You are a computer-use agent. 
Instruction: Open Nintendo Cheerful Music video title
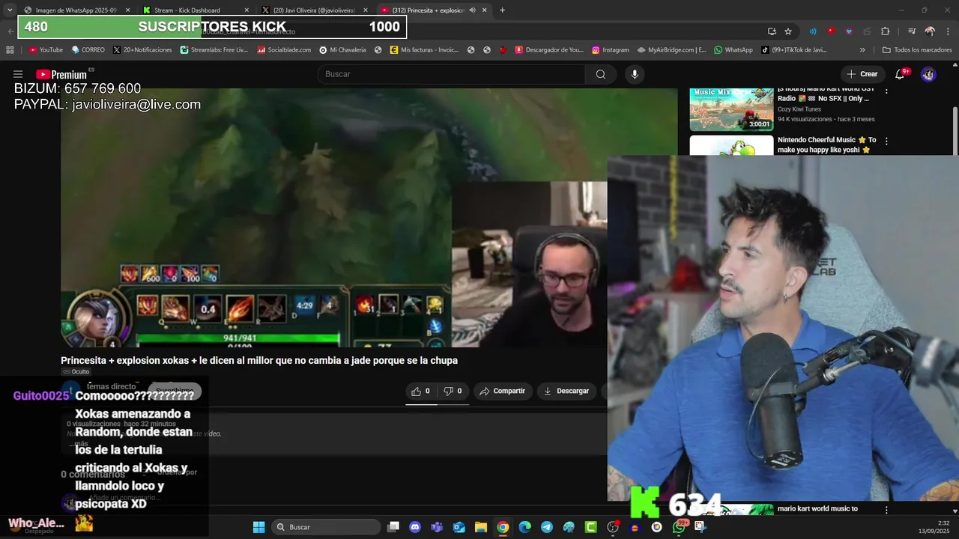[x=826, y=144]
